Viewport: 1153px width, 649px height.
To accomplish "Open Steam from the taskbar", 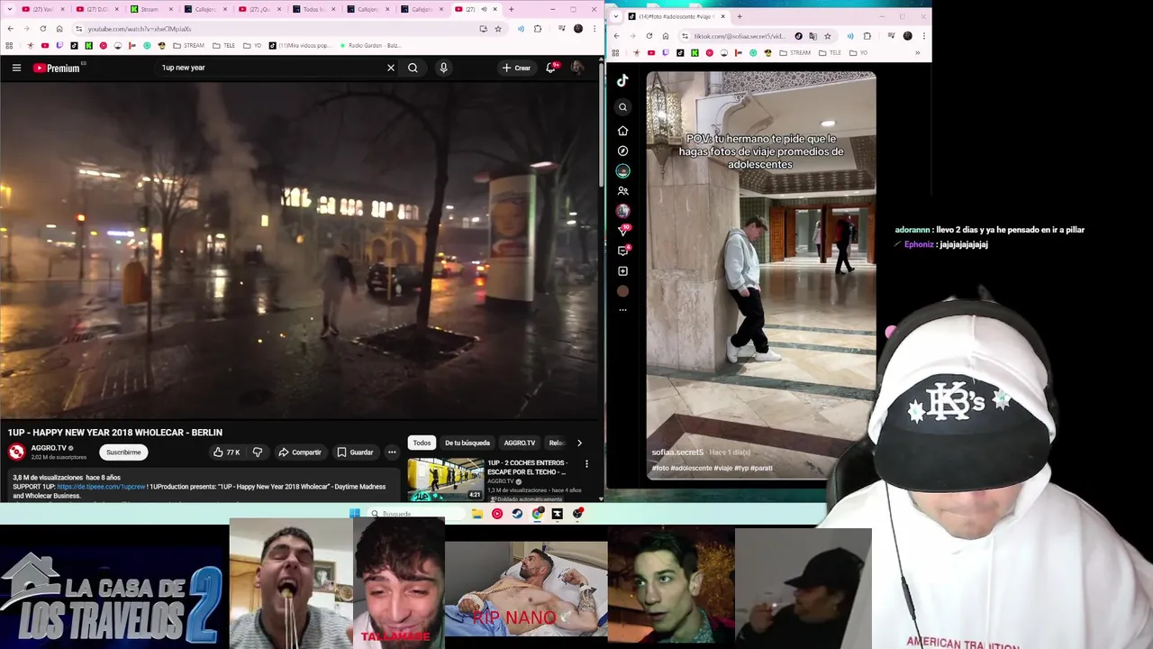I will coord(517,514).
